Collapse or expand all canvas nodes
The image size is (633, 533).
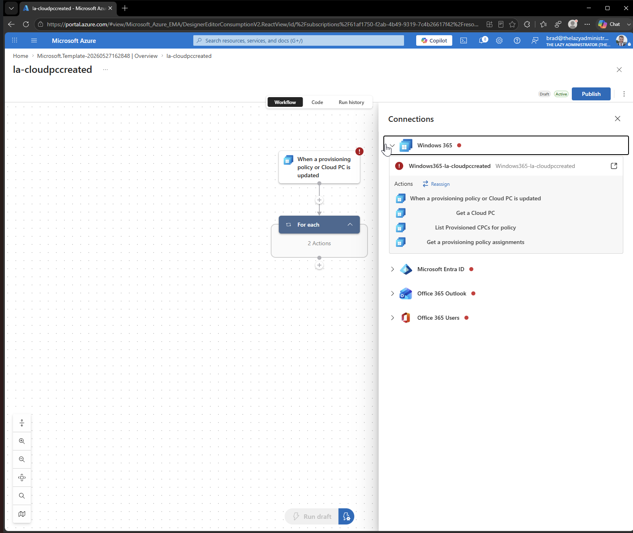click(22, 423)
